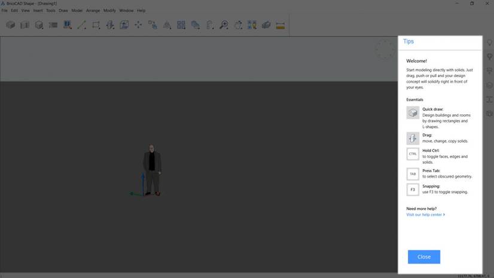Open the Arrange menu
The height and width of the screenshot is (278, 494).
pyautogui.click(x=93, y=11)
